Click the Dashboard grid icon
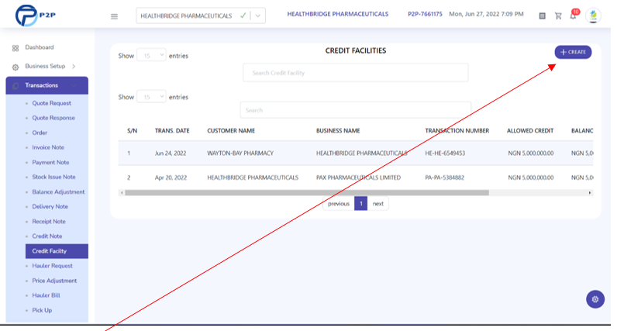Image resolution: width=617 pixels, height=331 pixels. (x=16, y=48)
